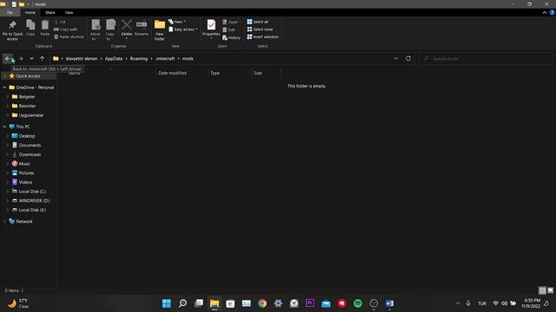The image size is (556, 312).
Task: Sort by the Size column
Action: (258, 73)
